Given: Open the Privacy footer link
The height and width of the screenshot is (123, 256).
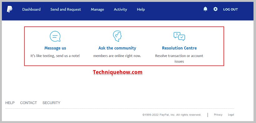Looking at the screenshot, I should 218,115.
